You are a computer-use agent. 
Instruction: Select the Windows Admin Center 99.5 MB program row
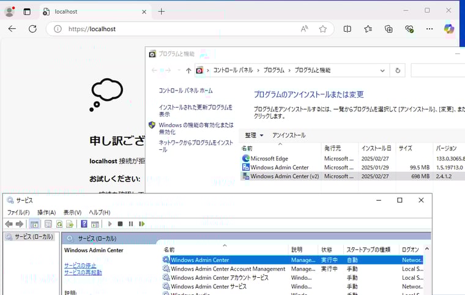352,167
